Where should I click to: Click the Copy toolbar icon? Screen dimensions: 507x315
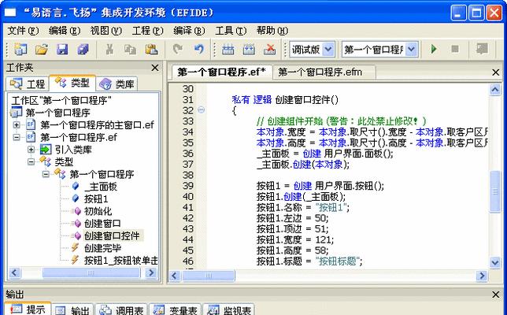point(131,50)
